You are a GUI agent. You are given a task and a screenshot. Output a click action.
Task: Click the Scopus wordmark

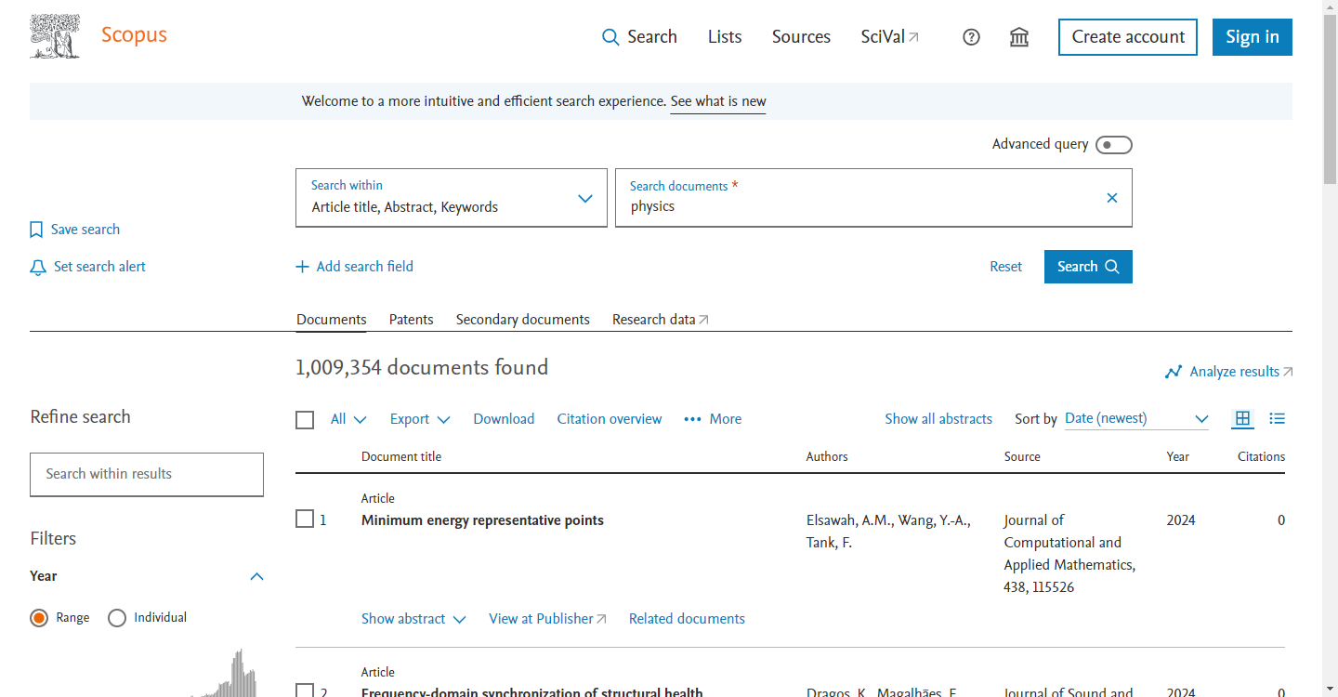click(134, 35)
